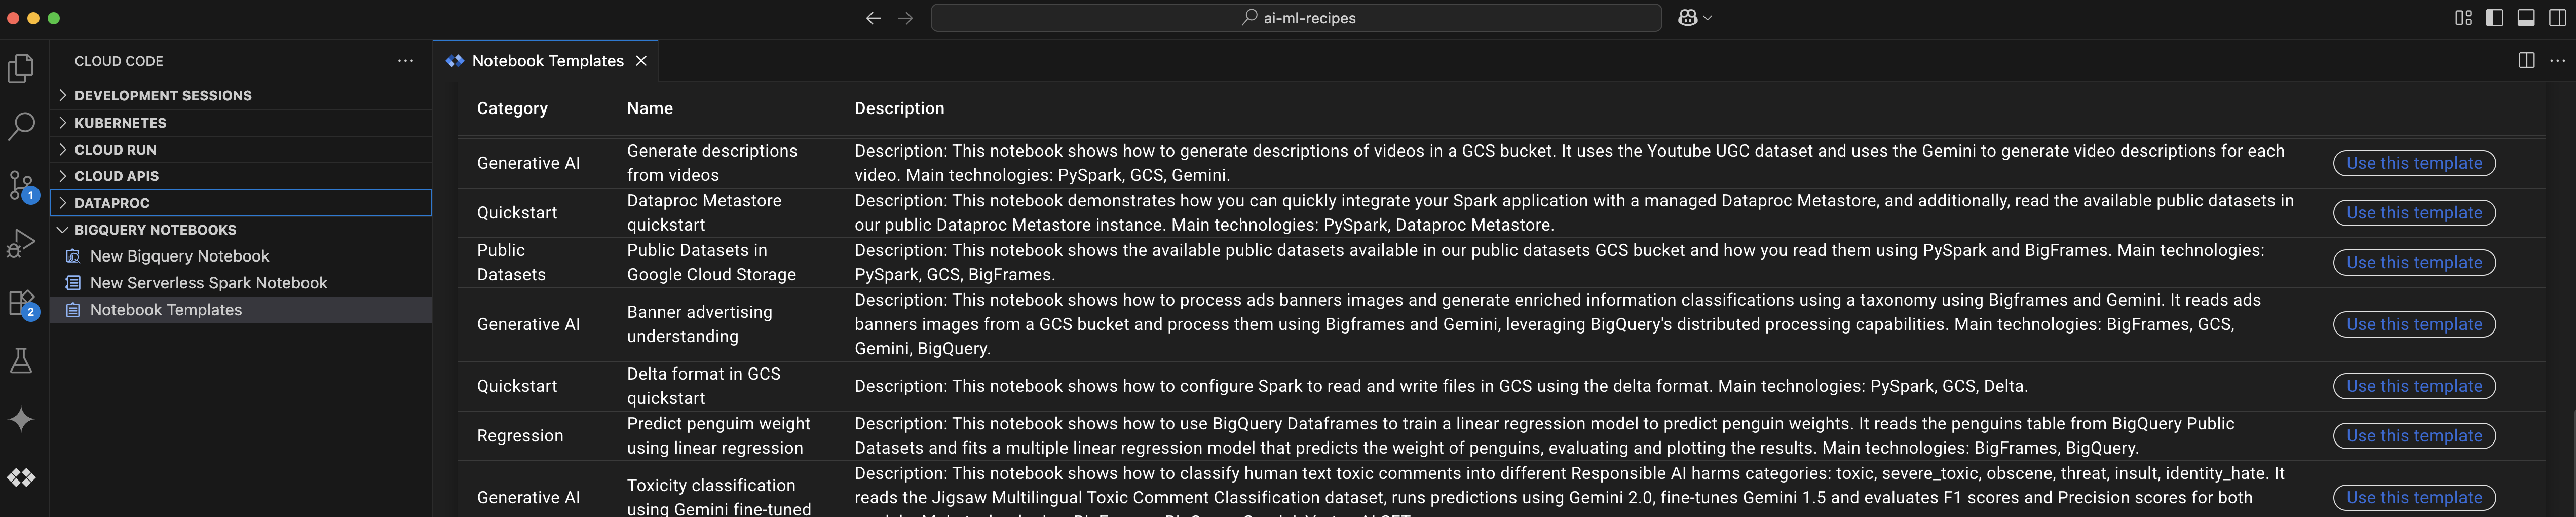
Task: Open the Cloud Code icon in activity bar
Action: point(21,478)
